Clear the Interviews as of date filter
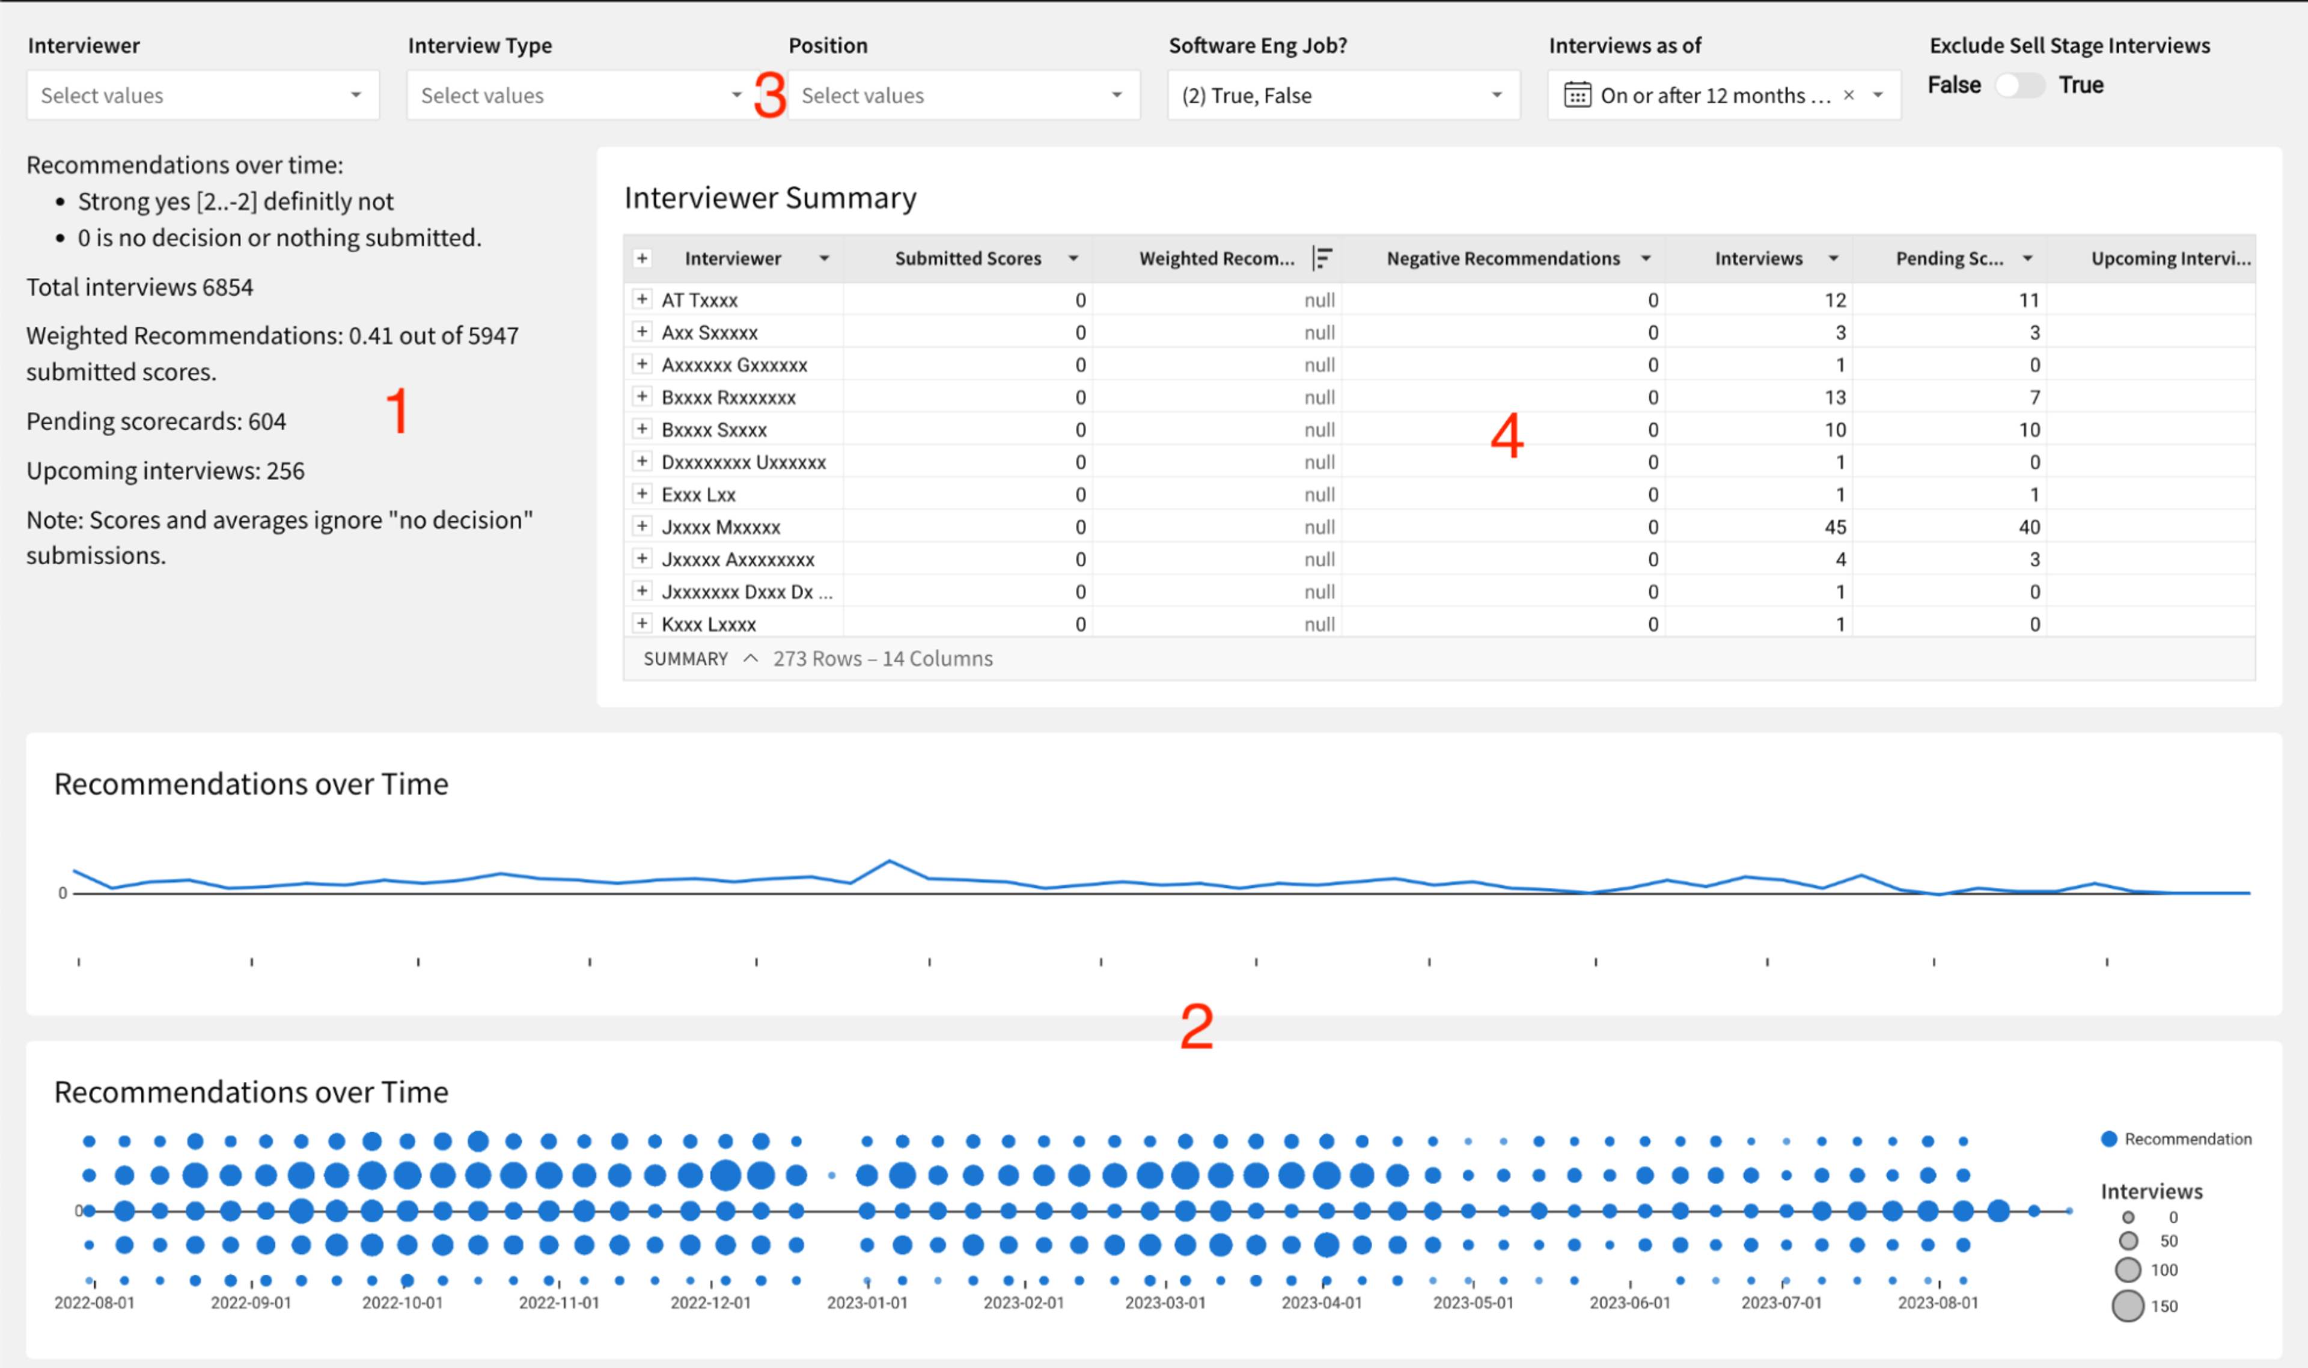 1849,95
